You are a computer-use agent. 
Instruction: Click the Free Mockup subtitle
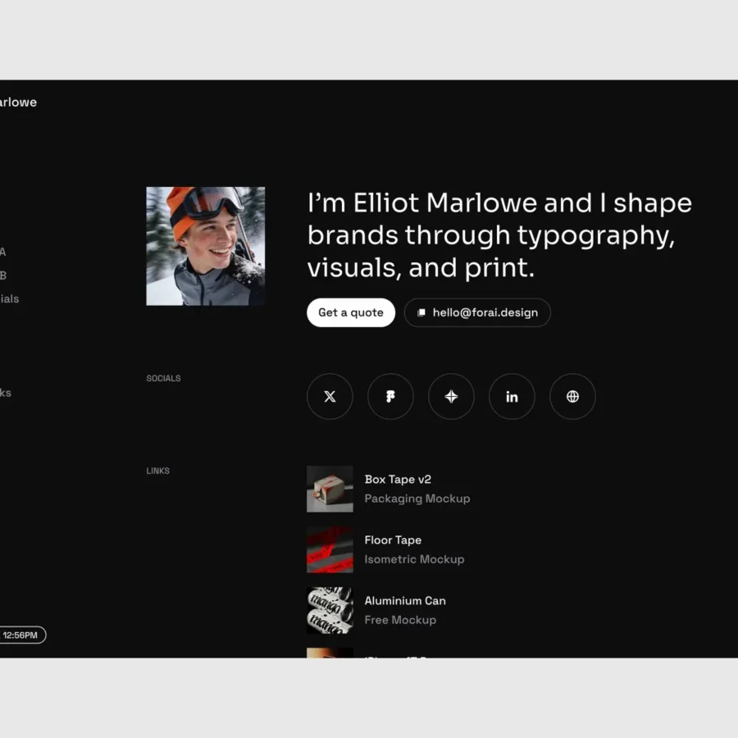tap(400, 621)
